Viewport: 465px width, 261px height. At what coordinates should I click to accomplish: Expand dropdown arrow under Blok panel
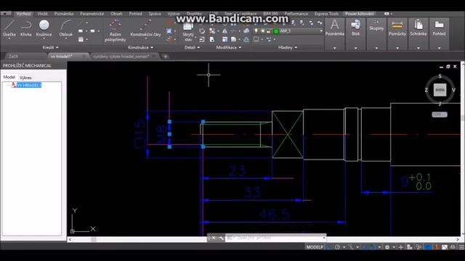click(x=355, y=48)
